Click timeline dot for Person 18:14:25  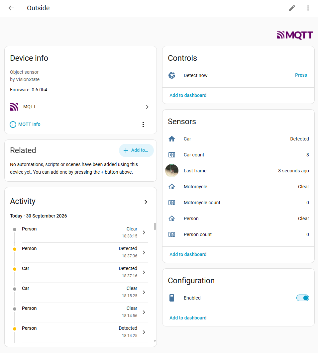tap(15, 329)
